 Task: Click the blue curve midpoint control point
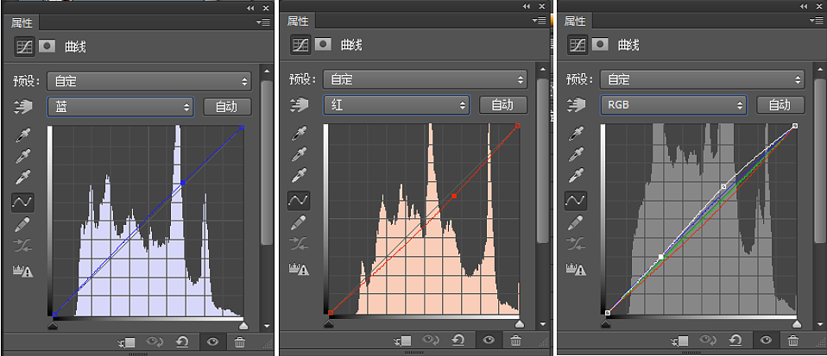tap(183, 183)
